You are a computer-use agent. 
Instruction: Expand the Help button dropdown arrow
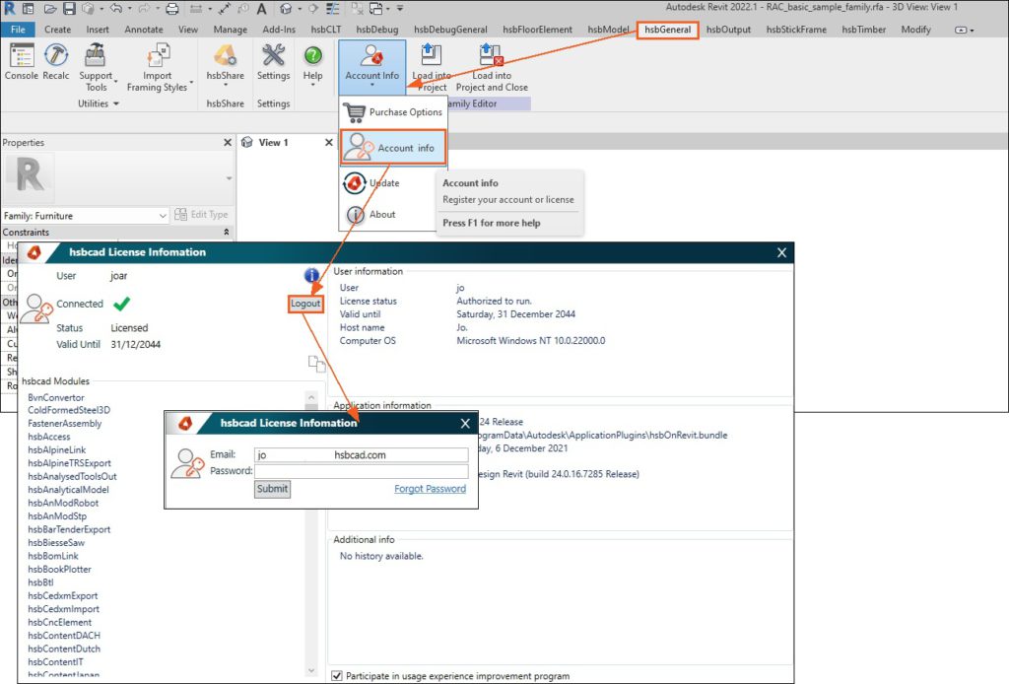click(312, 85)
